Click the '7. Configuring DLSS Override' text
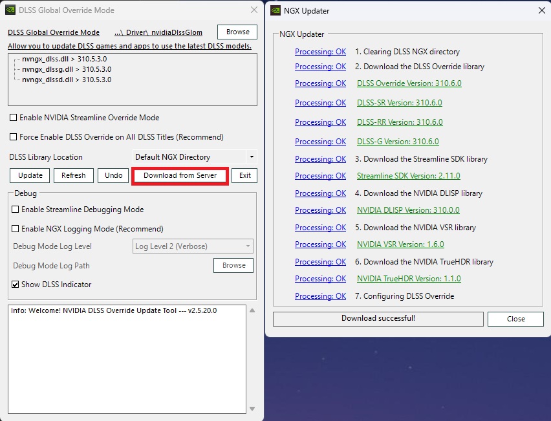The image size is (551, 421). click(404, 296)
